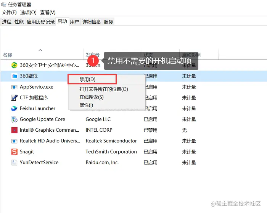Click the 已启用 status of YunDetectService
This screenshot has width=267, height=213.
(x=150, y=163)
